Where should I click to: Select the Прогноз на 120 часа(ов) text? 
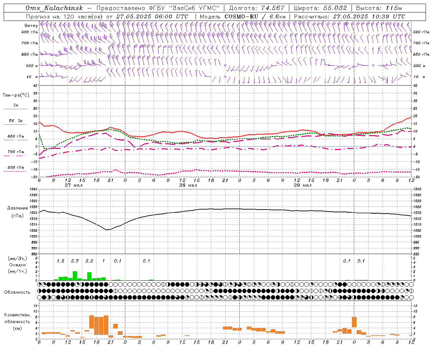[65, 16]
